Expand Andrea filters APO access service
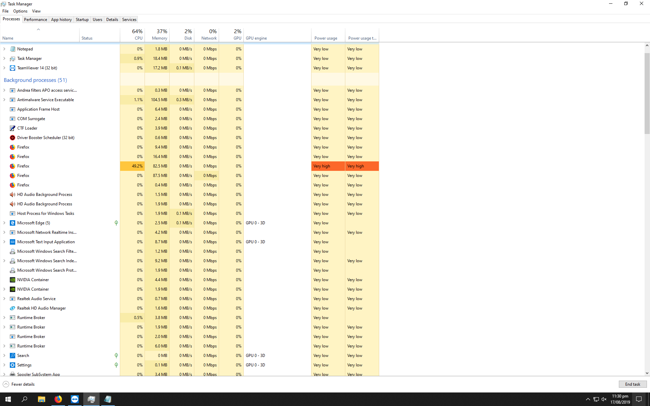Image resolution: width=650 pixels, height=406 pixels. click(x=4, y=90)
